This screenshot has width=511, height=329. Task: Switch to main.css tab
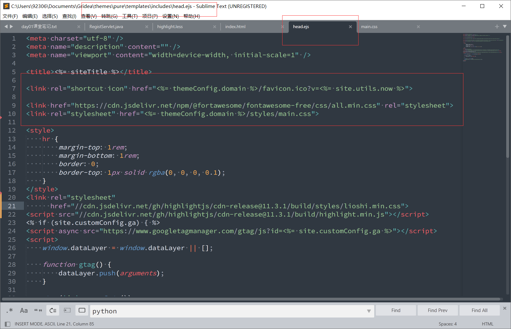[369, 27]
